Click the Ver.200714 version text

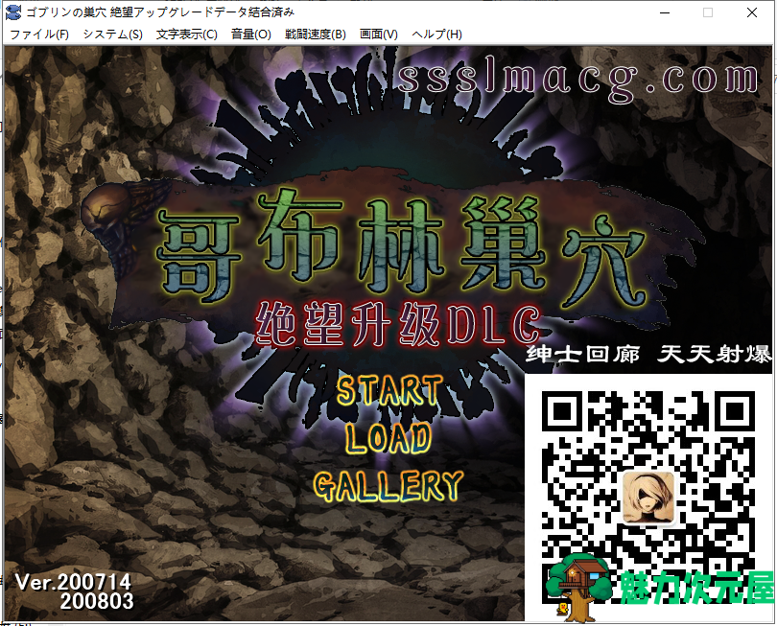point(73,583)
